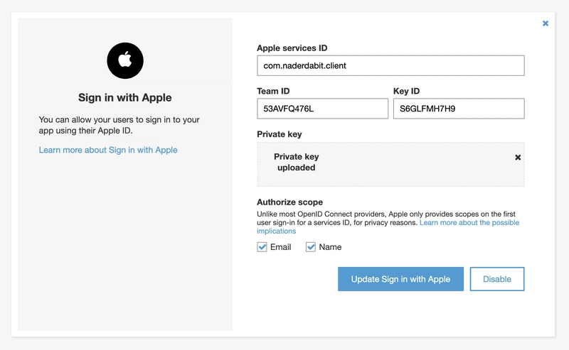Click the Private key uploaded drop area
This screenshot has height=350, width=569.
pyautogui.click(x=390, y=164)
